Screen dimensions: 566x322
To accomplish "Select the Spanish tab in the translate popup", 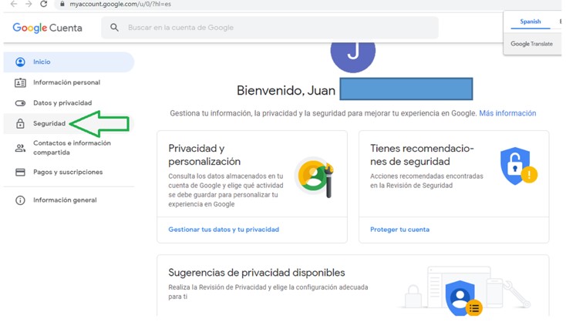I will pos(531,22).
